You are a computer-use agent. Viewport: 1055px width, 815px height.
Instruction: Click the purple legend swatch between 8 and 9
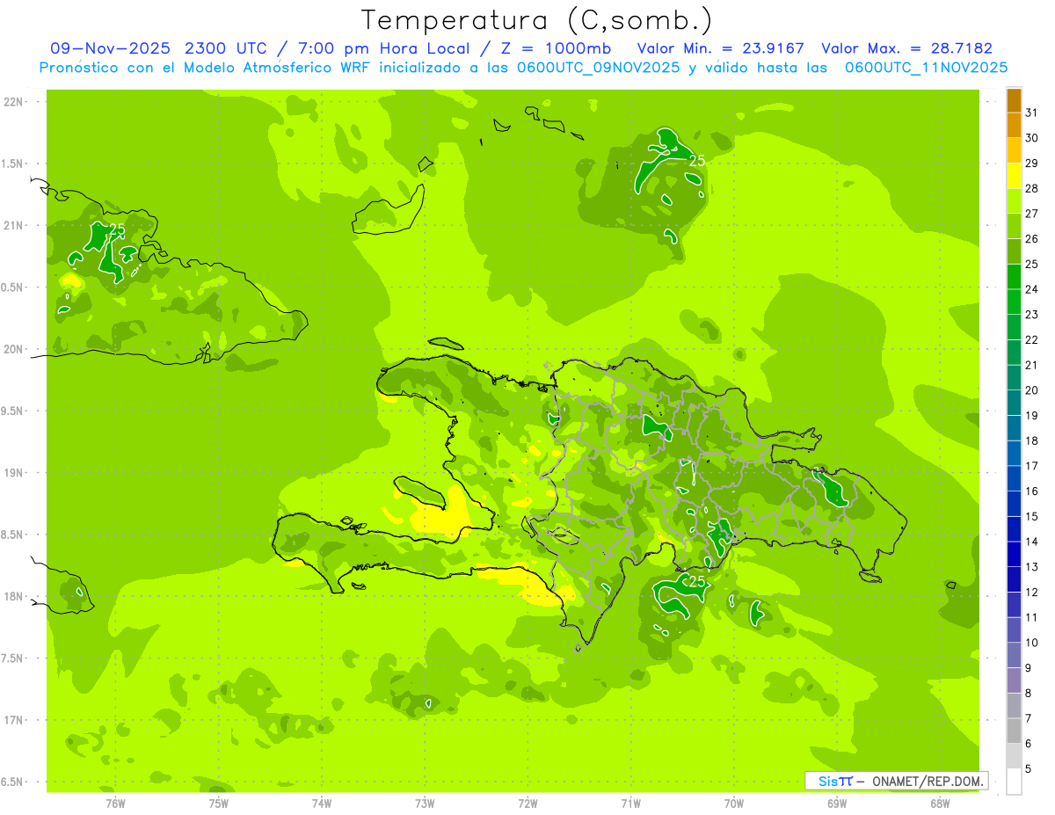coord(1014,680)
